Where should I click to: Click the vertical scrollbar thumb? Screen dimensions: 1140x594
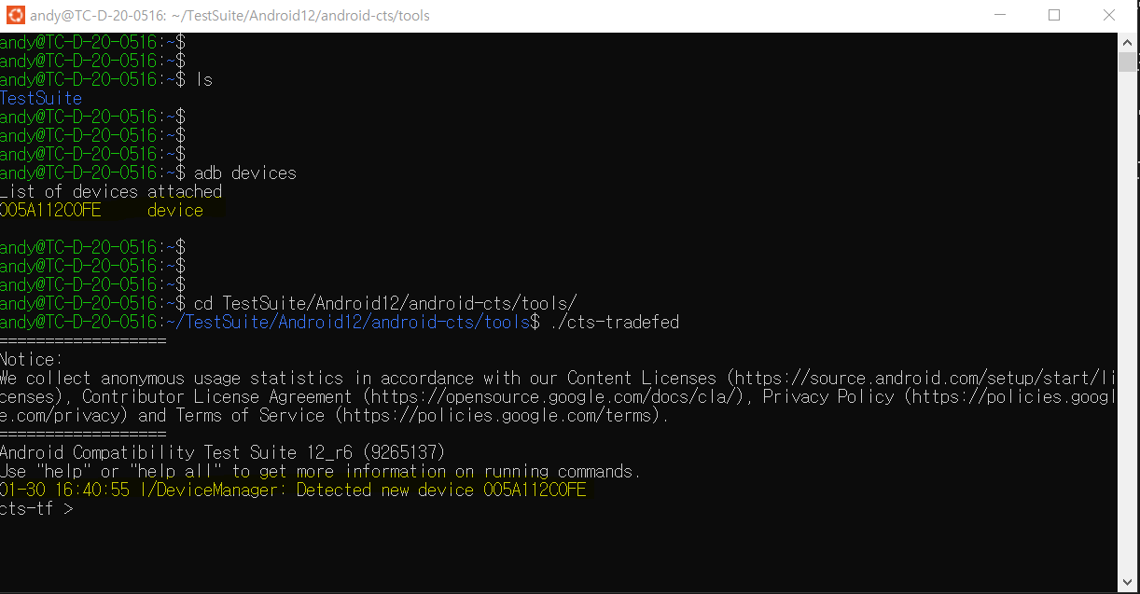pos(1128,62)
